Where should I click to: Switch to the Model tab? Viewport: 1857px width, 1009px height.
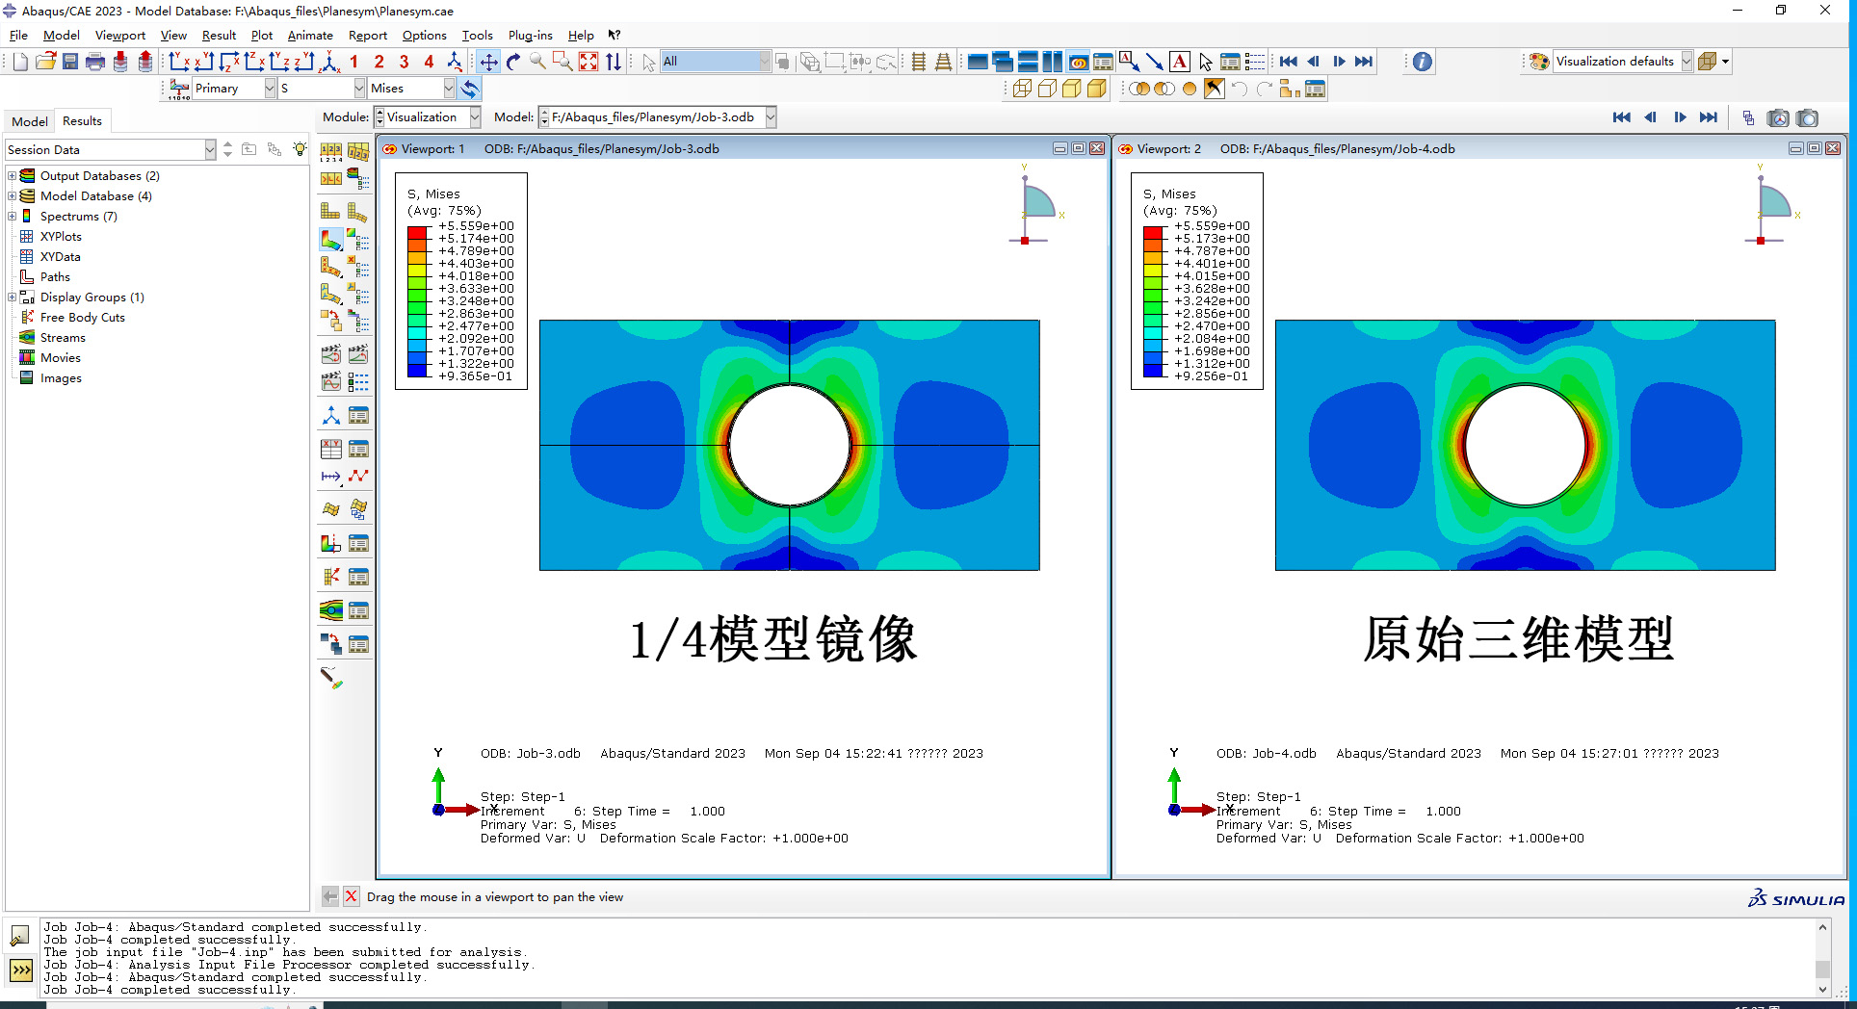(x=30, y=121)
